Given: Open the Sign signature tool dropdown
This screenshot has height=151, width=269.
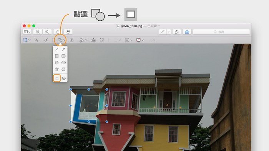Looking at the screenshot, I should tap(83, 40).
